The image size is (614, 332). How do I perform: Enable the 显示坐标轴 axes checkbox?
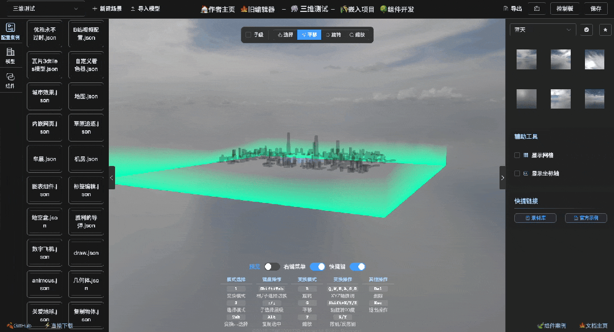[x=517, y=174]
